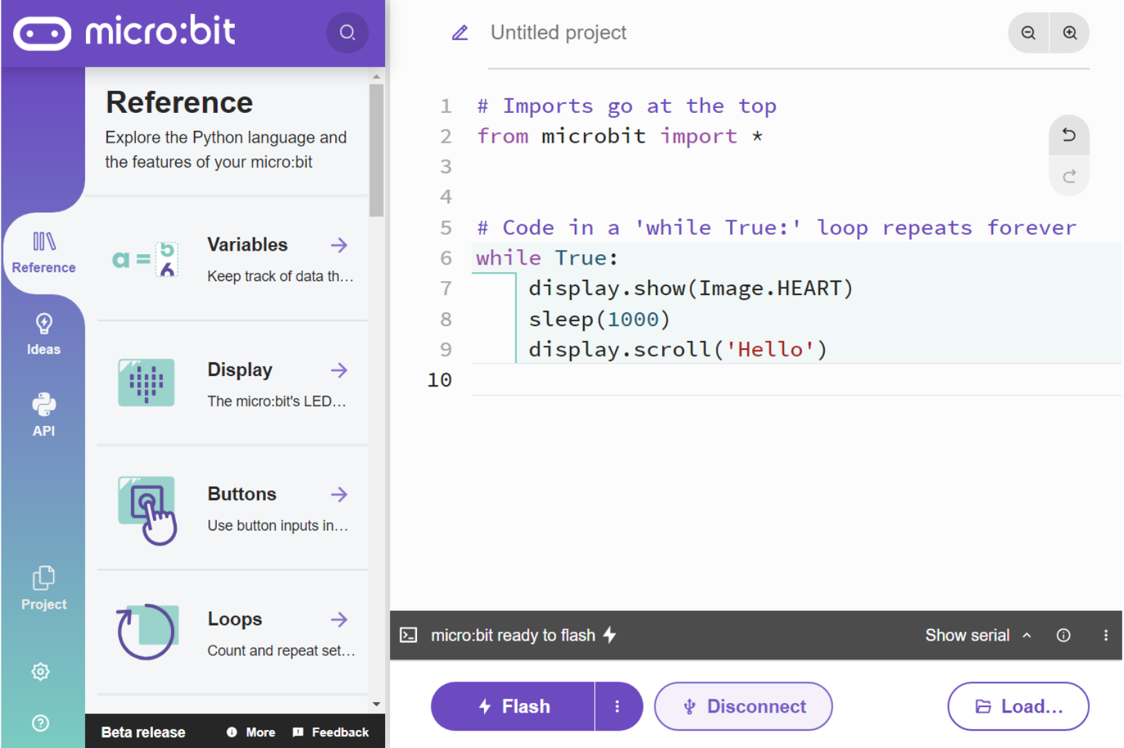This screenshot has height=748, width=1124.
Task: Click the Variables topic thumbnail image
Action: coord(146,259)
